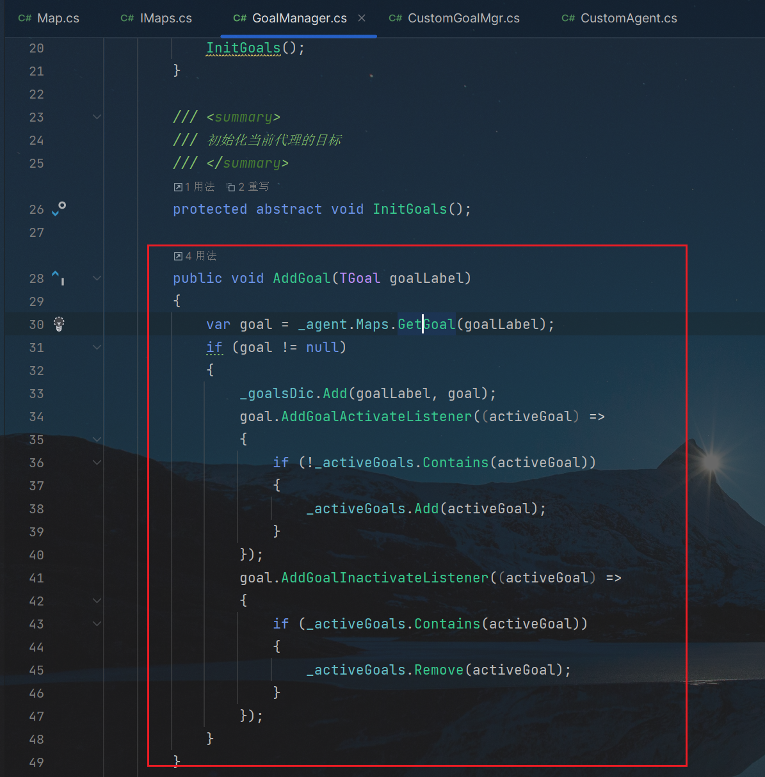
Task: Click line number 33 in the gutter
Action: tap(36, 394)
